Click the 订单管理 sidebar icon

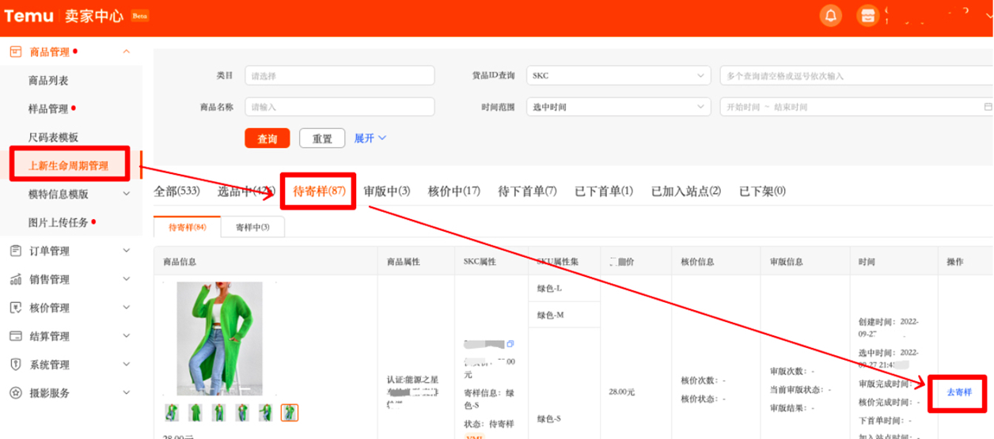[x=15, y=251]
